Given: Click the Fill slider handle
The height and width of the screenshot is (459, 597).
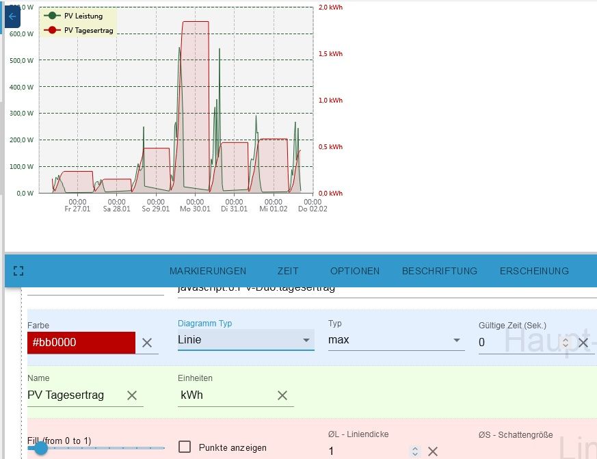Looking at the screenshot, I should 40,448.
